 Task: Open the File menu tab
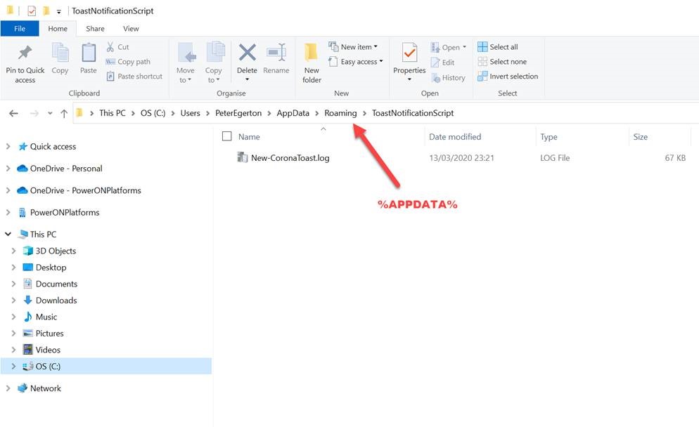pyautogui.click(x=20, y=29)
